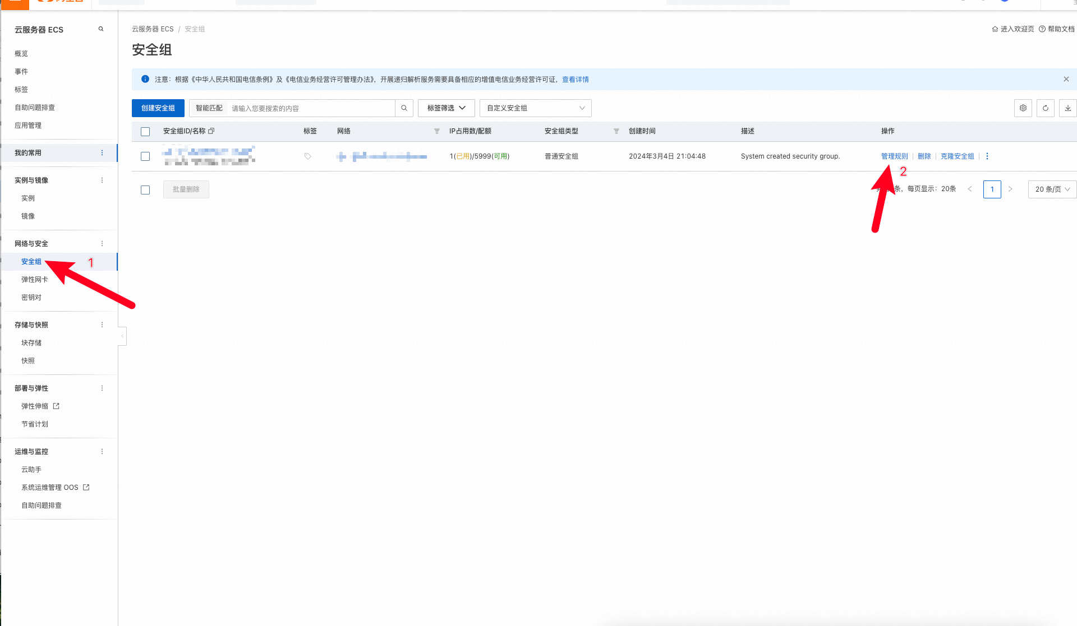Open 弹性伸缩 external link in sidebar
Screen dimensions: 1077x626
pyautogui.click(x=40, y=406)
